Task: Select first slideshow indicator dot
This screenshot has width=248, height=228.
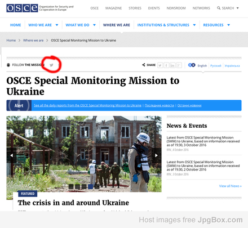Action: (71, 186)
